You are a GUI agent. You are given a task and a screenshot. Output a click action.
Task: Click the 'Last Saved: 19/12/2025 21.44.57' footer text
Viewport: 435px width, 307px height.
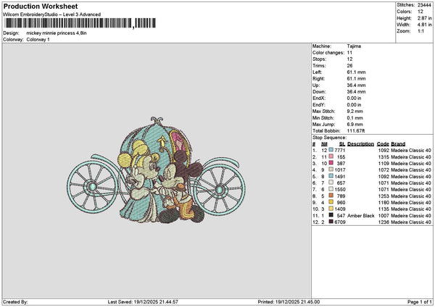tap(143, 302)
